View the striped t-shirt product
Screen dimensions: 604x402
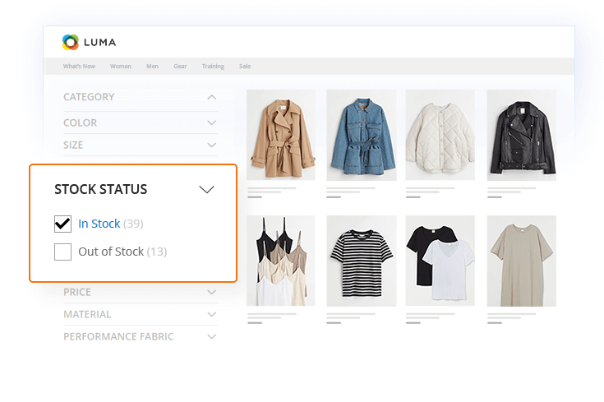(x=361, y=261)
